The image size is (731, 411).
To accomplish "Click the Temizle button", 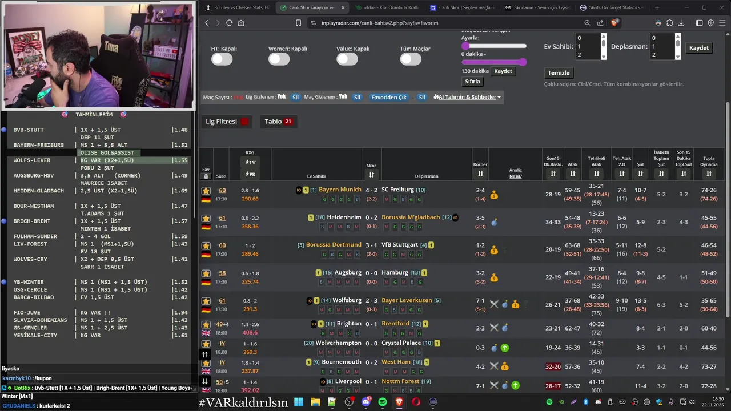I will coord(559,73).
